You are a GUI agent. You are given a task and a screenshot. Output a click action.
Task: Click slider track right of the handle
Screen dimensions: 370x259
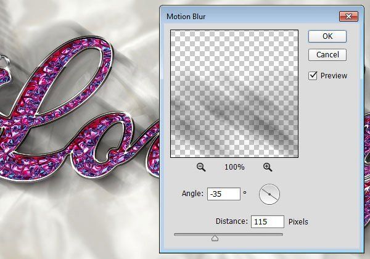[x=253, y=234]
